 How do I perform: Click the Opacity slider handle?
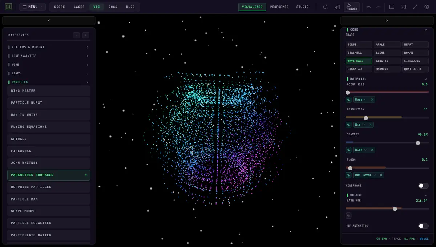(418, 143)
